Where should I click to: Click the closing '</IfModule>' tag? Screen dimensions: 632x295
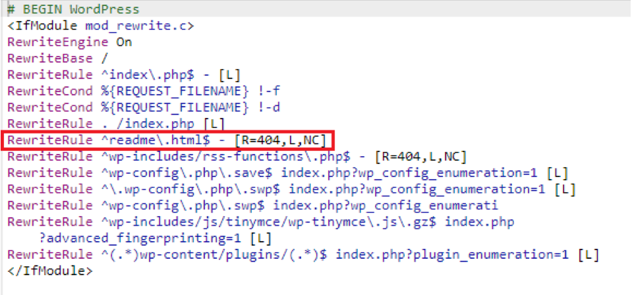(x=50, y=271)
